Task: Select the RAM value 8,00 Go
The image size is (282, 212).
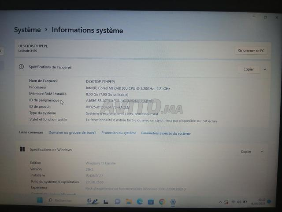Action: [107, 95]
